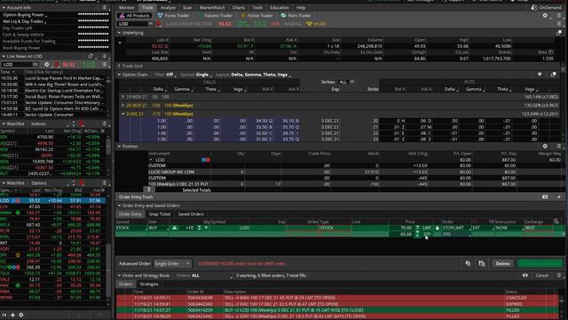Pin the Order Entry Tools panel
This screenshot has width=568, height=320.
click(x=559, y=196)
